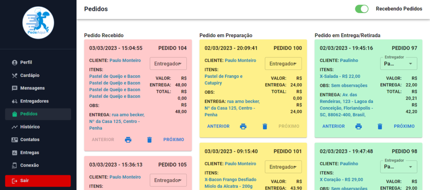Click Pedidos page title in header
Viewport: 430px width, 190px height.
click(96, 9)
